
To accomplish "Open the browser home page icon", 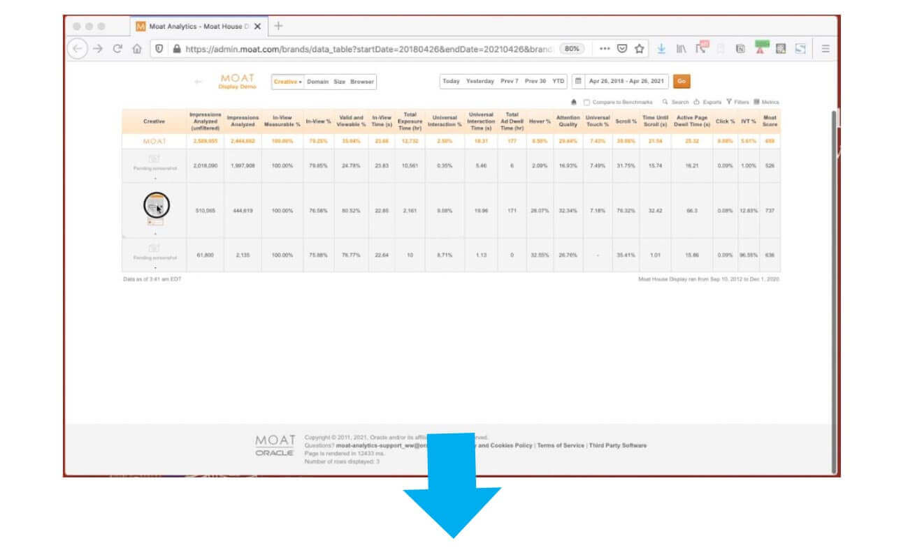I will 137,49.
